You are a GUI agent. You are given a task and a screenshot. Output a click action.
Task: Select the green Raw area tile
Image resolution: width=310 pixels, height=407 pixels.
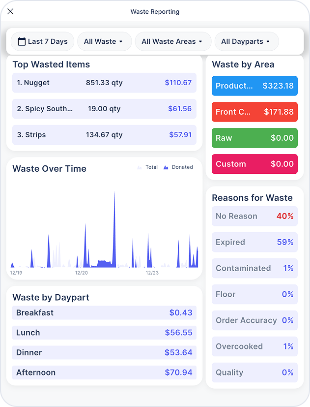[x=254, y=138]
